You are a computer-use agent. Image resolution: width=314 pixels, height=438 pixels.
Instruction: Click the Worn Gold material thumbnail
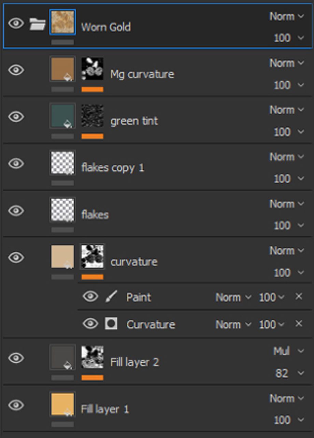pyautogui.click(x=62, y=22)
